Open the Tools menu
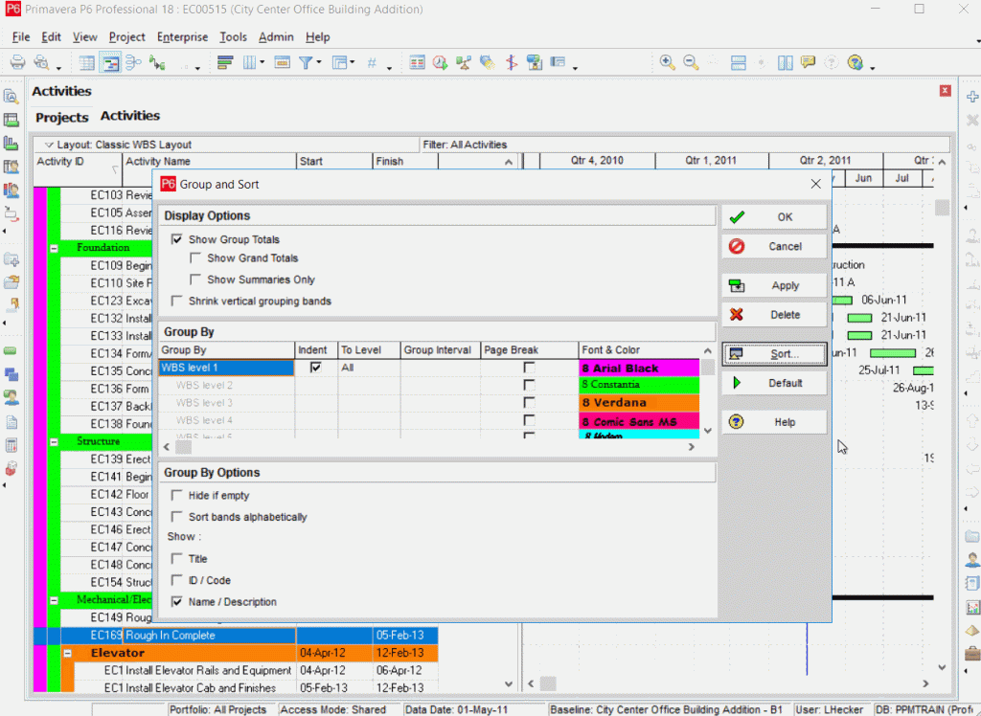 pos(233,37)
